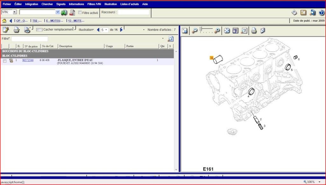The height and width of the screenshot is (185, 326).
Task: Print the illustration with printer icon
Action: [254, 31]
